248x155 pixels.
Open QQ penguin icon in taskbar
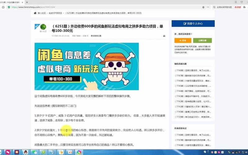pyautogui.click(x=25, y=152)
